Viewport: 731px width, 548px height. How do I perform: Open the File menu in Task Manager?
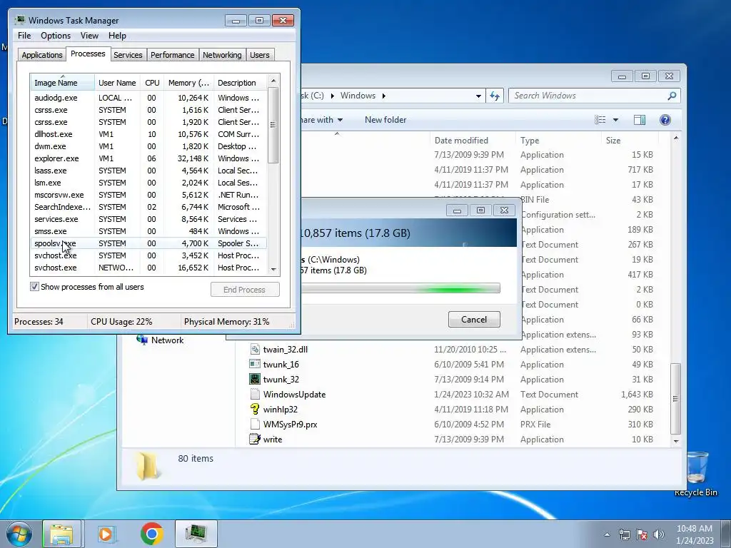click(x=24, y=36)
